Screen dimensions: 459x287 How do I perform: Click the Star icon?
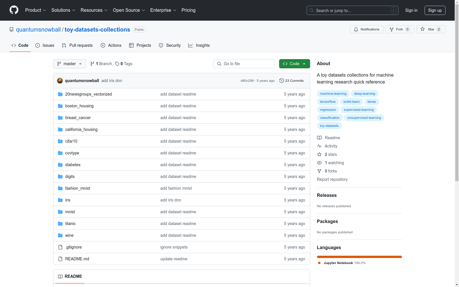point(423,29)
